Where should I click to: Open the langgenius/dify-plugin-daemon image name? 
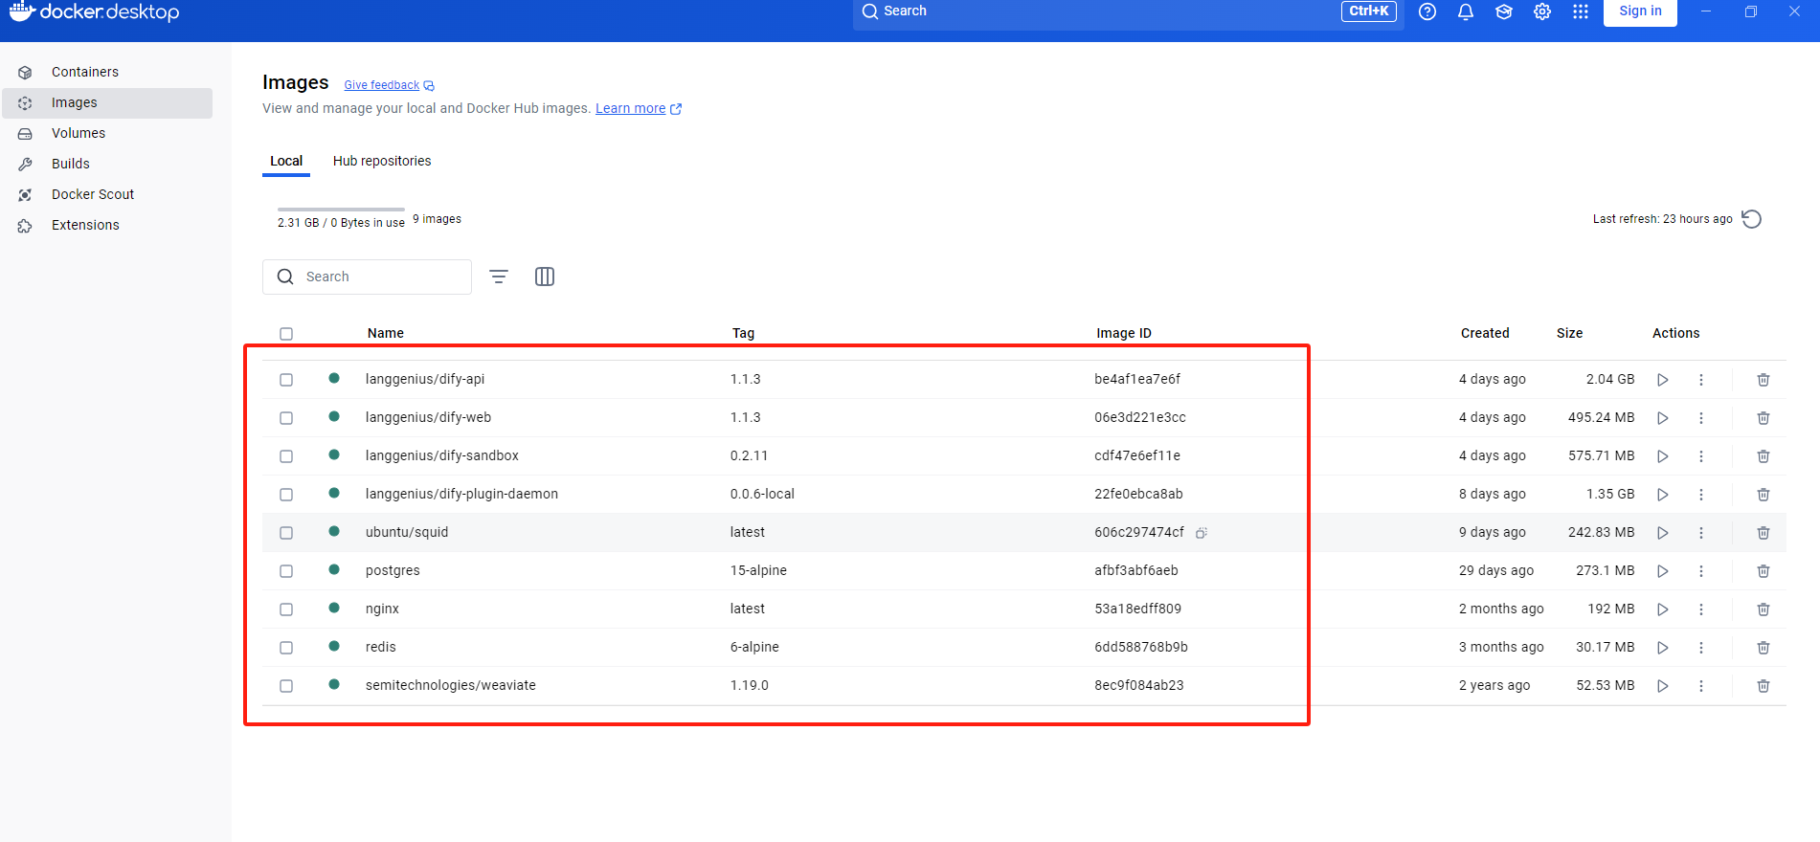point(461,495)
